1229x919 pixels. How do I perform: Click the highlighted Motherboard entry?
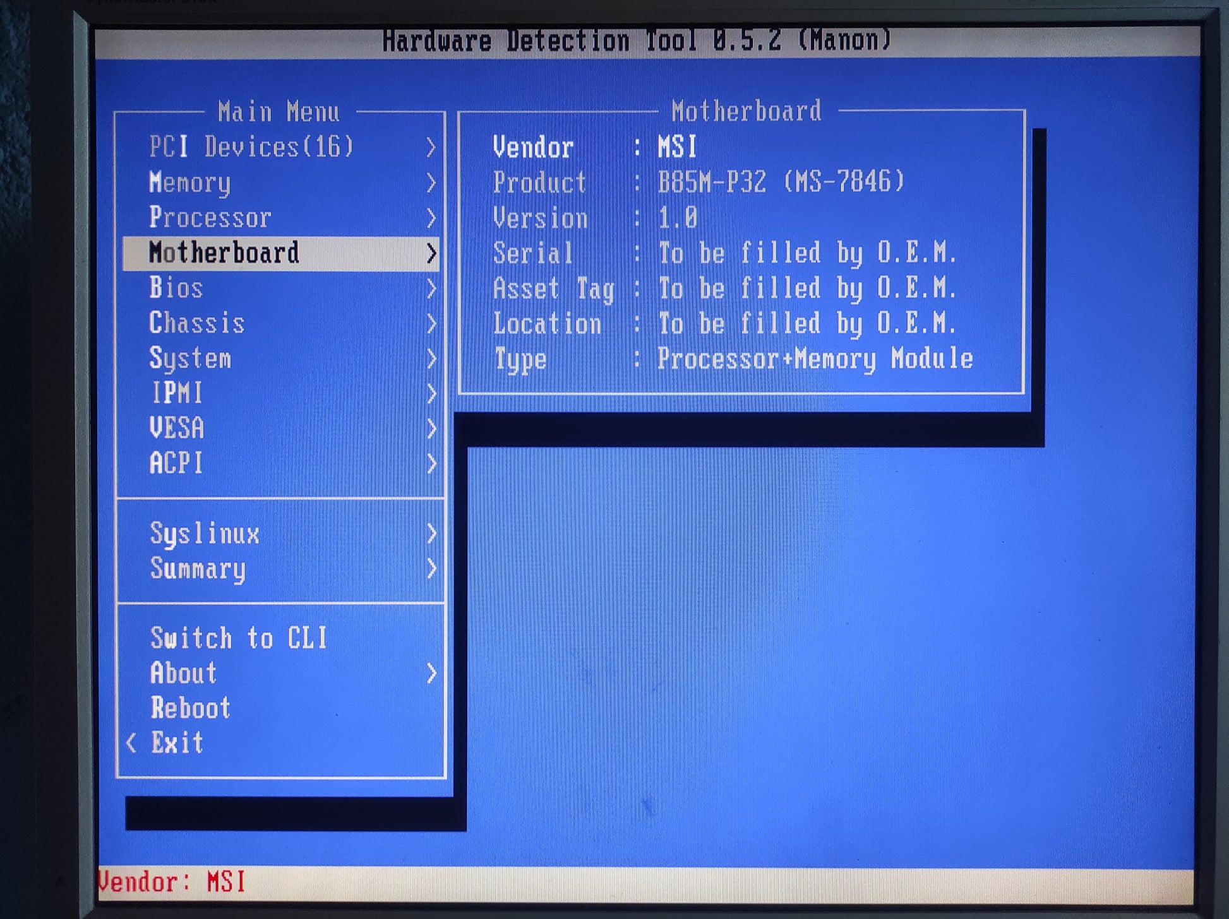pos(224,253)
